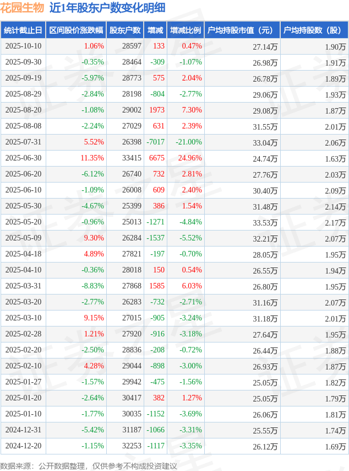Click the 花园生物 stock name title
This screenshot has width=349, height=471.
pyautogui.click(x=22, y=8)
